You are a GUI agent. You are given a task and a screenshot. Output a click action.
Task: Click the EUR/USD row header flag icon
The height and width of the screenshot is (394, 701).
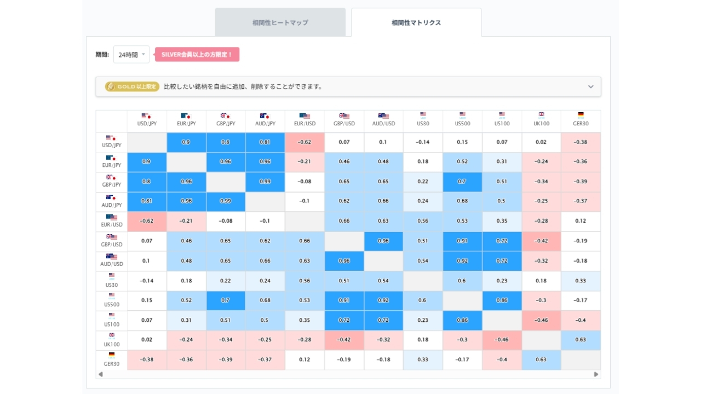coord(111,217)
